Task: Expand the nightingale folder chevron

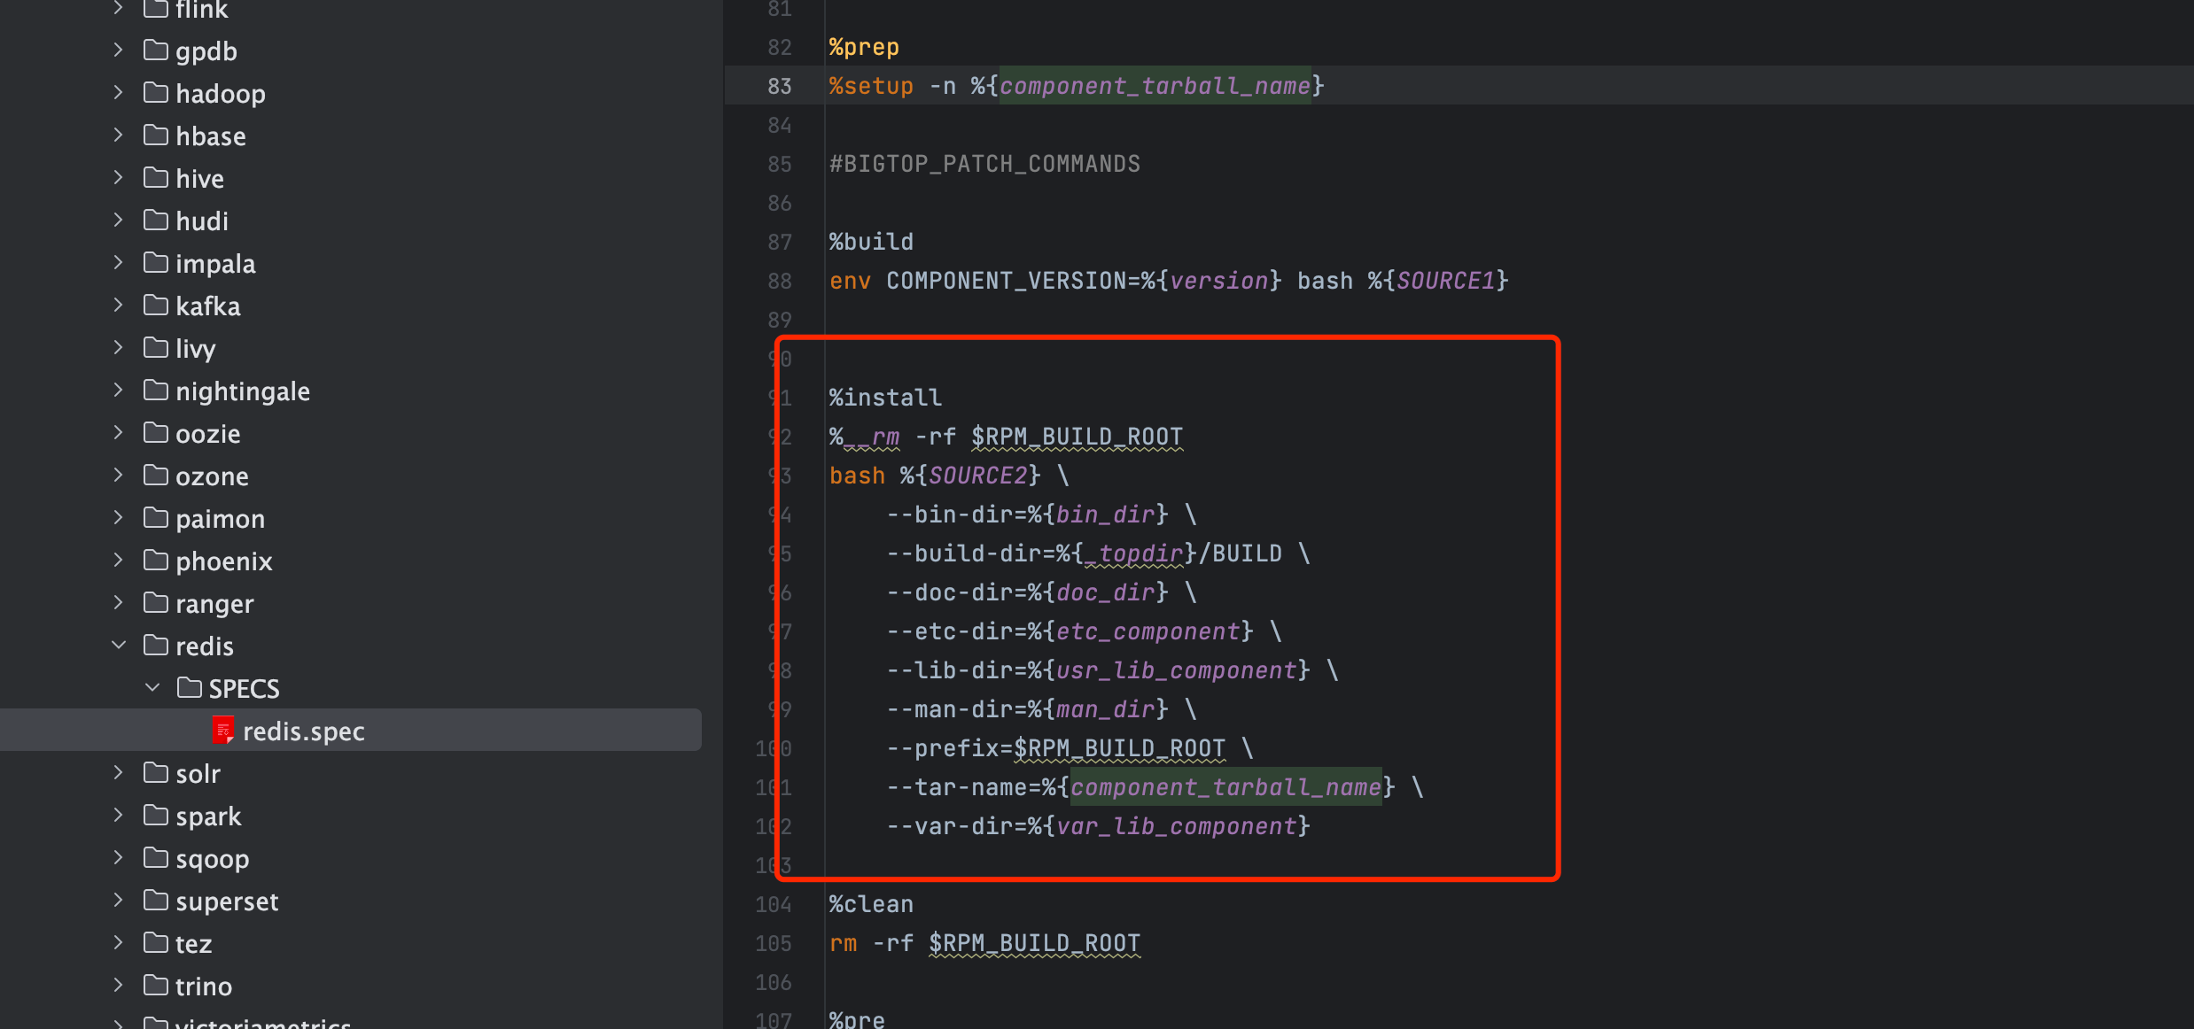Action: 119,391
